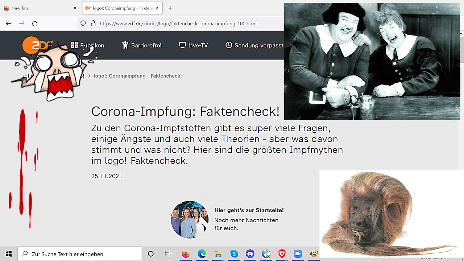This screenshot has width=464, height=261.
Task: Follow the Hier geht's zur Startseite! link
Action: pyautogui.click(x=249, y=210)
